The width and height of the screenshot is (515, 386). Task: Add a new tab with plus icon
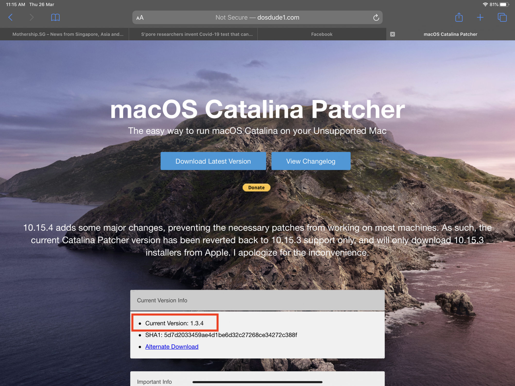(480, 17)
